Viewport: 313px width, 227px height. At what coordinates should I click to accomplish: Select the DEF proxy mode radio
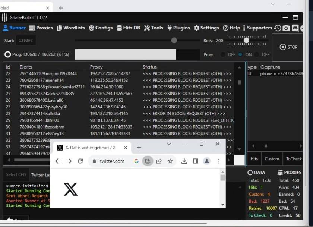click(x=223, y=54)
